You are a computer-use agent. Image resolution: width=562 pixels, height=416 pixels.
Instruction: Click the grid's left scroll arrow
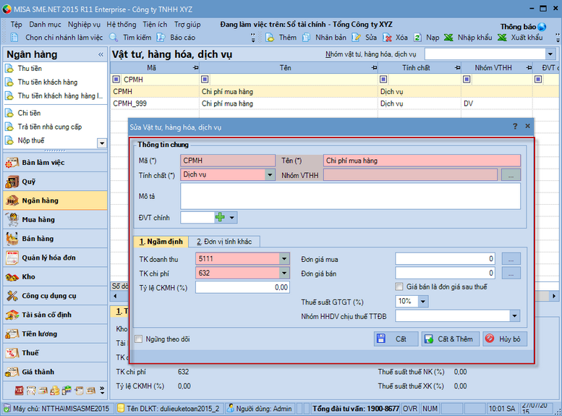coord(115,296)
